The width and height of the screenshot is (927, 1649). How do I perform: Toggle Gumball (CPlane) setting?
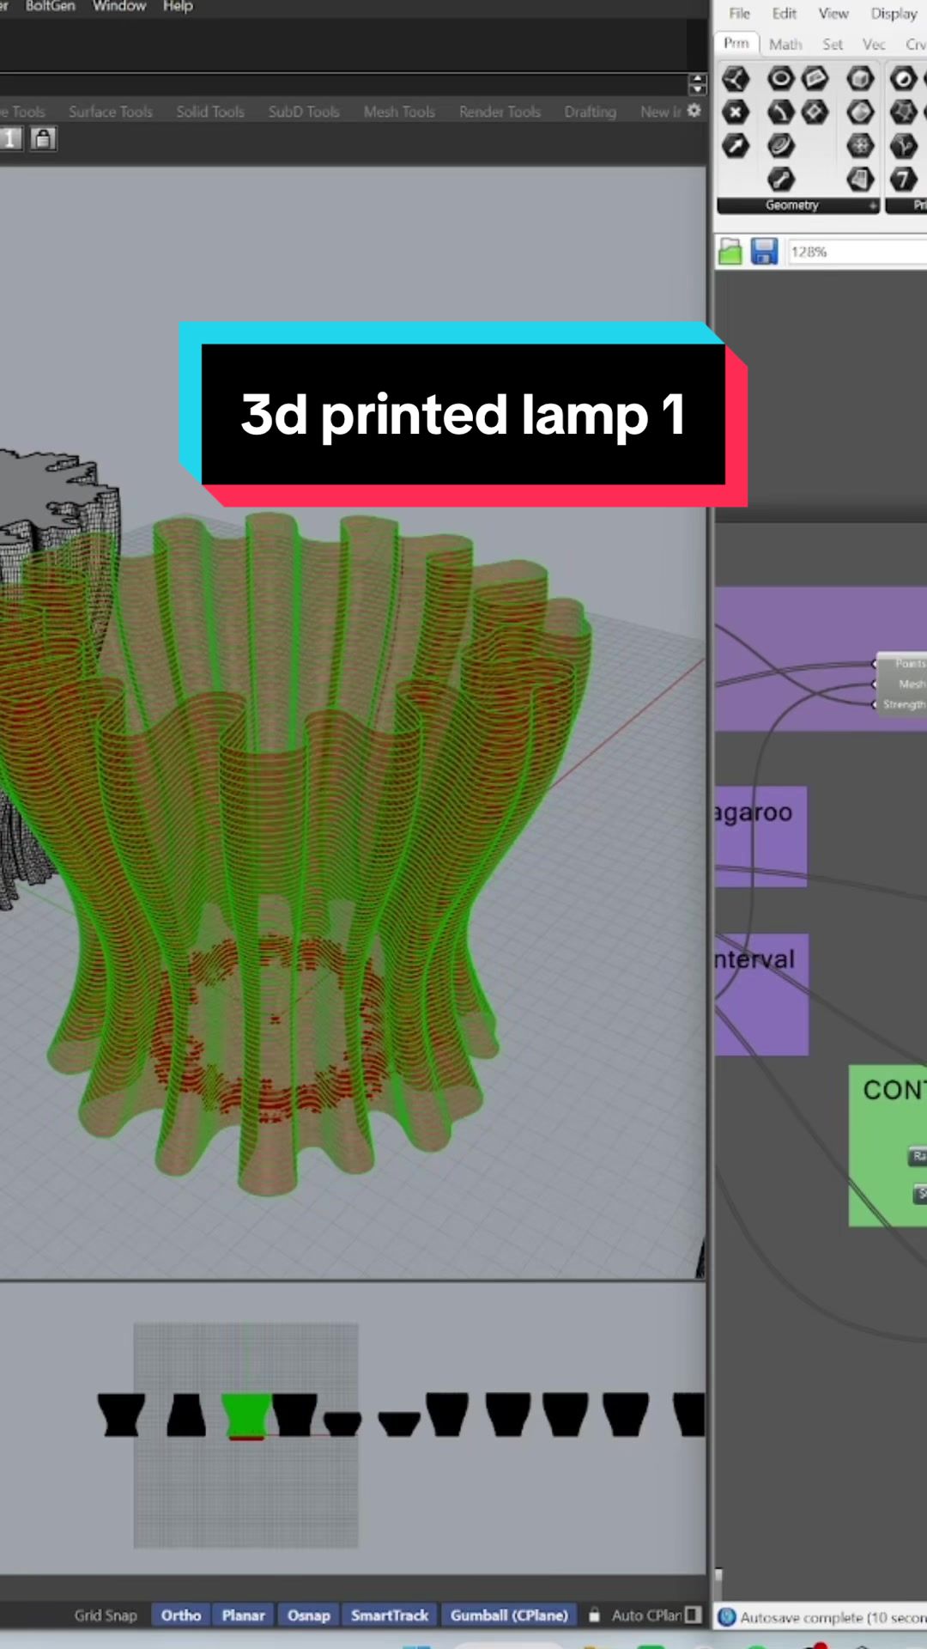click(x=509, y=1616)
